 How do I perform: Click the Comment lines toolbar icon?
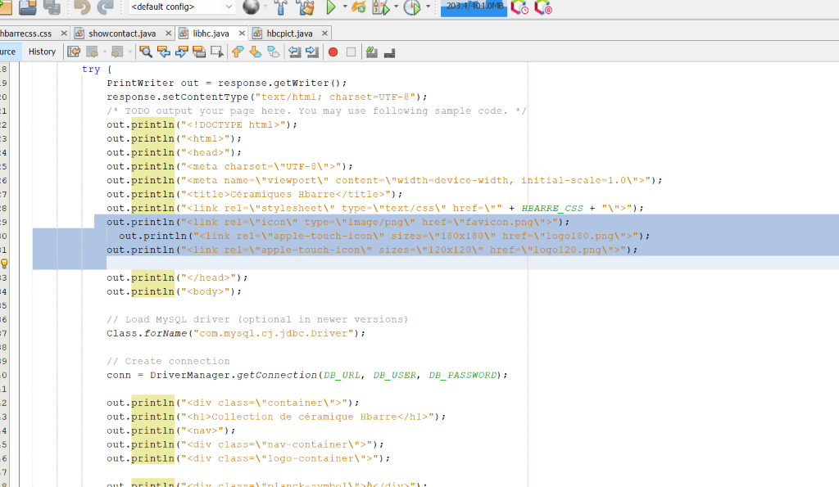click(x=371, y=52)
